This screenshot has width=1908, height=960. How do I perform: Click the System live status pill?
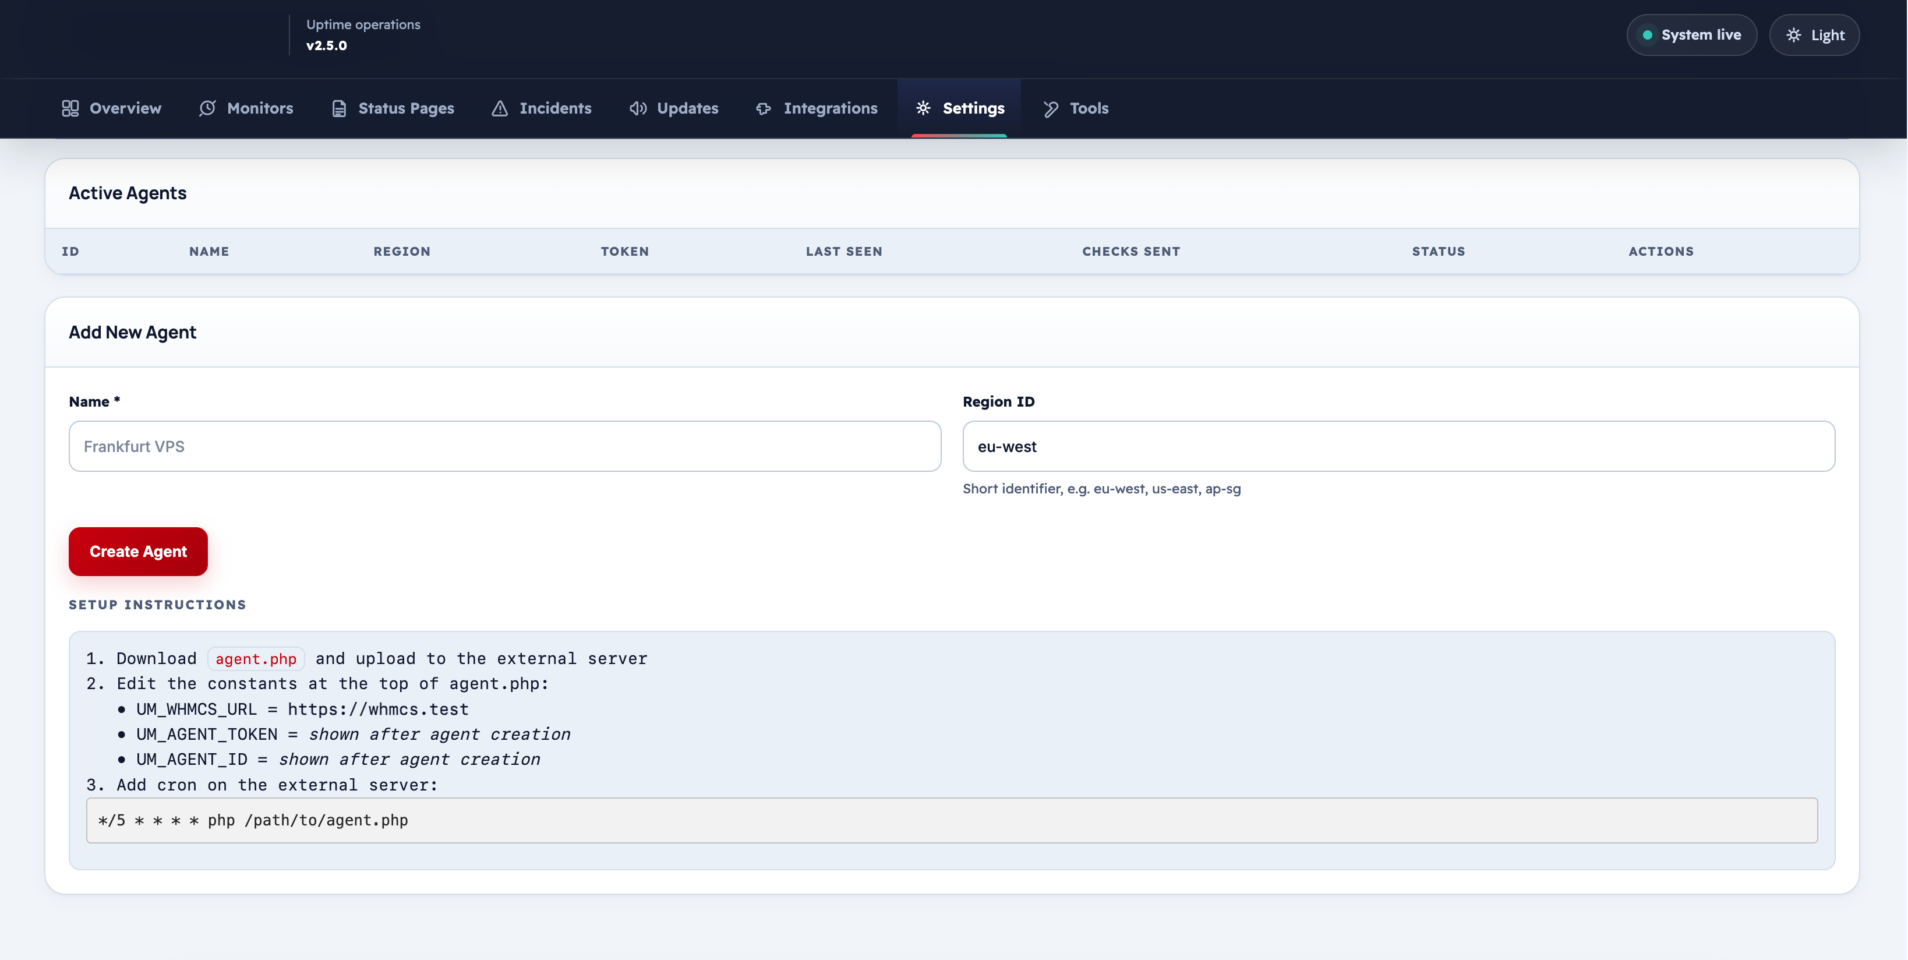(1691, 35)
